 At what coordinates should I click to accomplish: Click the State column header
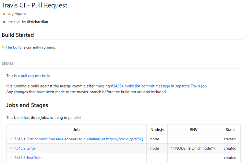pos(230,130)
